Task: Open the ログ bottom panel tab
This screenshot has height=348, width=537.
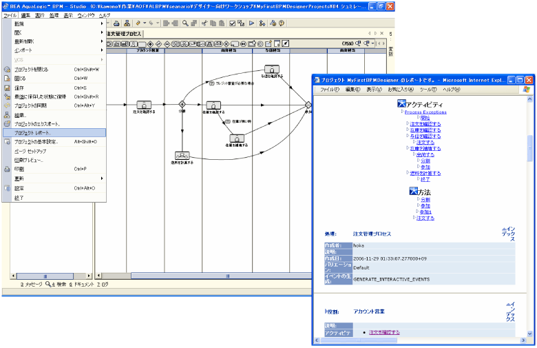Action: click(103, 284)
